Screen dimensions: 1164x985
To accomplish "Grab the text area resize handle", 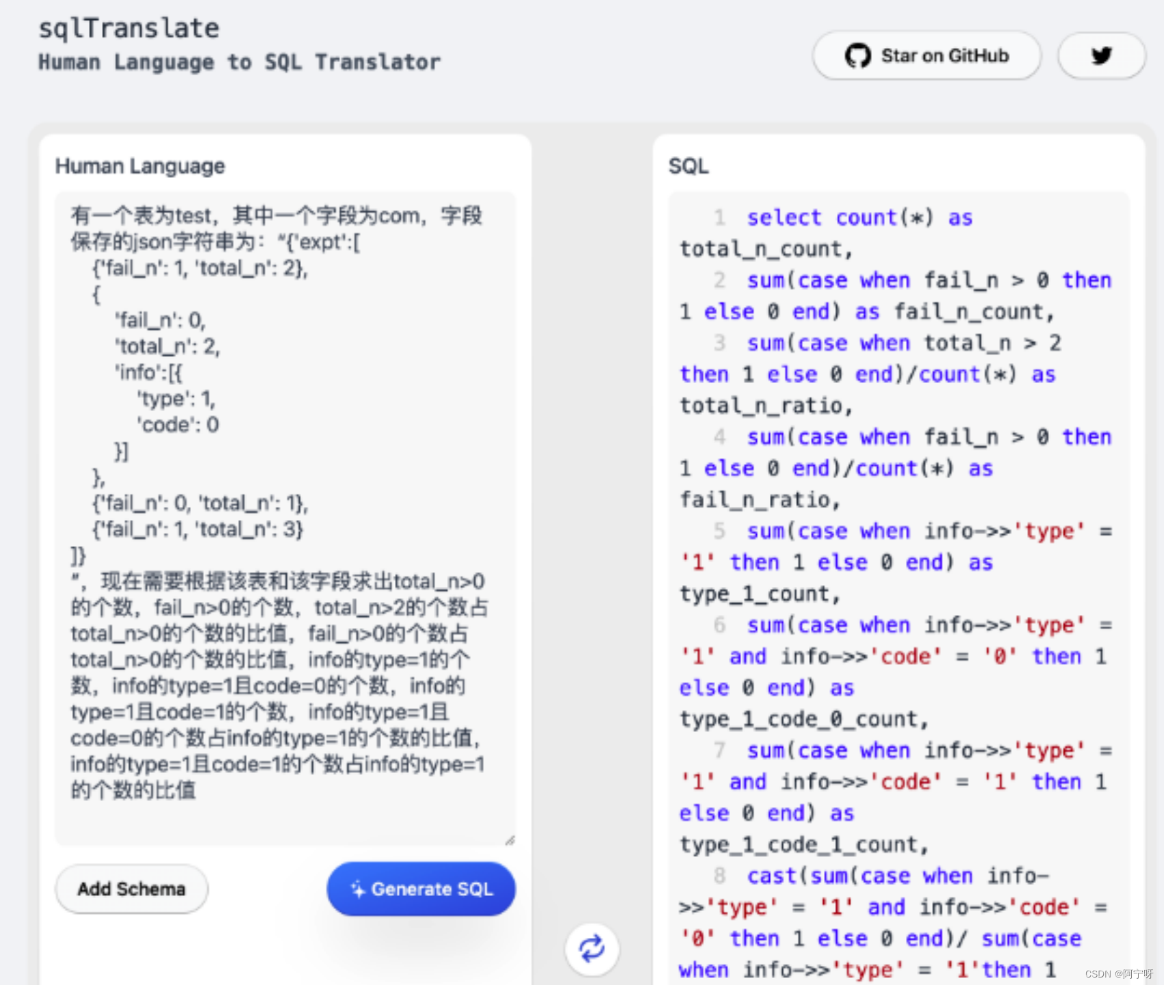I will pos(510,841).
